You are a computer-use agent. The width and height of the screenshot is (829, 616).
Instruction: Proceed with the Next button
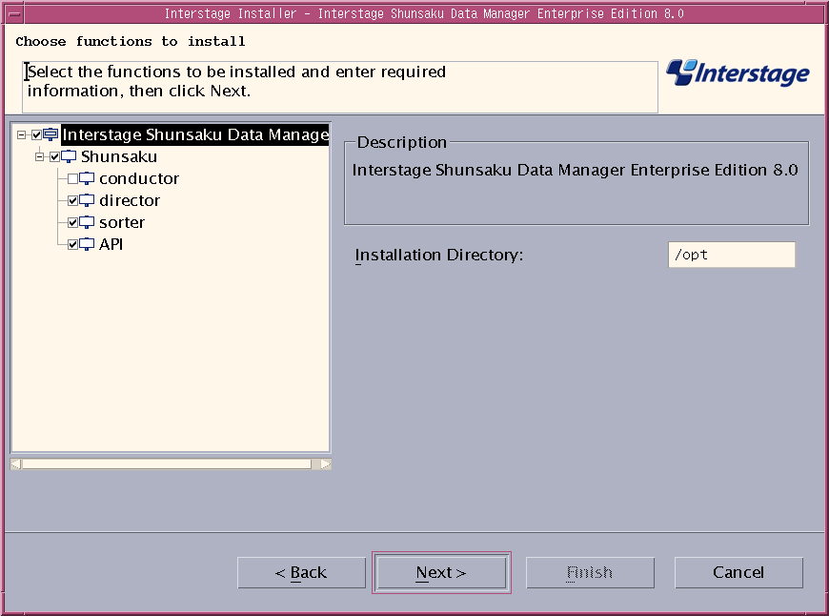coord(441,572)
